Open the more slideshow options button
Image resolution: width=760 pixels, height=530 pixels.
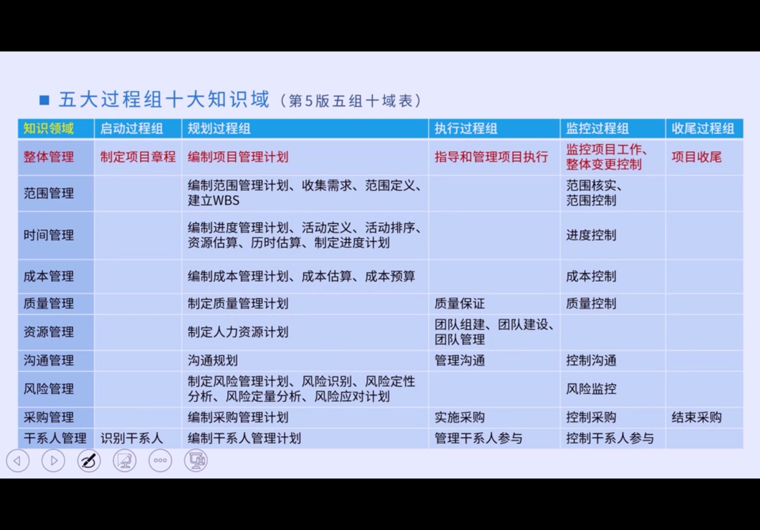(x=160, y=460)
